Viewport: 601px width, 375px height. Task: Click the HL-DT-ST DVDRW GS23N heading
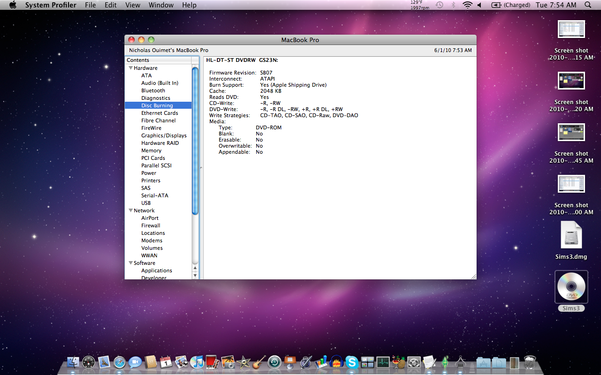242,60
